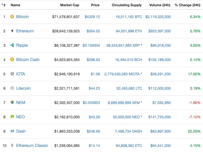Click the Ethereum diamond logo icon
This screenshot has width=203, height=152.
[x=12, y=31]
